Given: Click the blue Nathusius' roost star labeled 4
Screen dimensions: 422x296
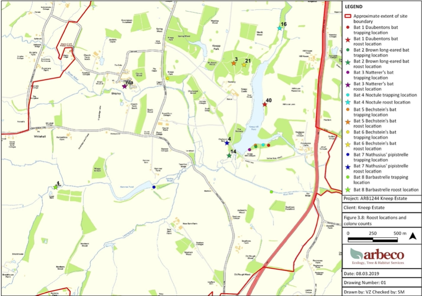Looking at the screenshot, I should pyautogui.click(x=226, y=143).
